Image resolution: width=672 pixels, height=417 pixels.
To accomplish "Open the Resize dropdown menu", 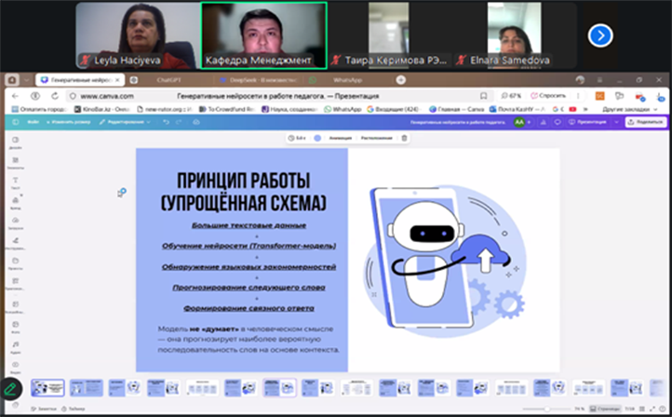I will pos(70,122).
